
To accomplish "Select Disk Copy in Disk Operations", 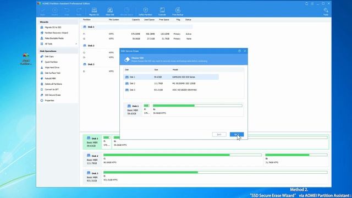I will tap(49, 57).
